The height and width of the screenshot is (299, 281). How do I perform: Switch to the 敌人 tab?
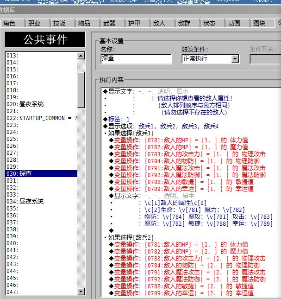point(162,24)
